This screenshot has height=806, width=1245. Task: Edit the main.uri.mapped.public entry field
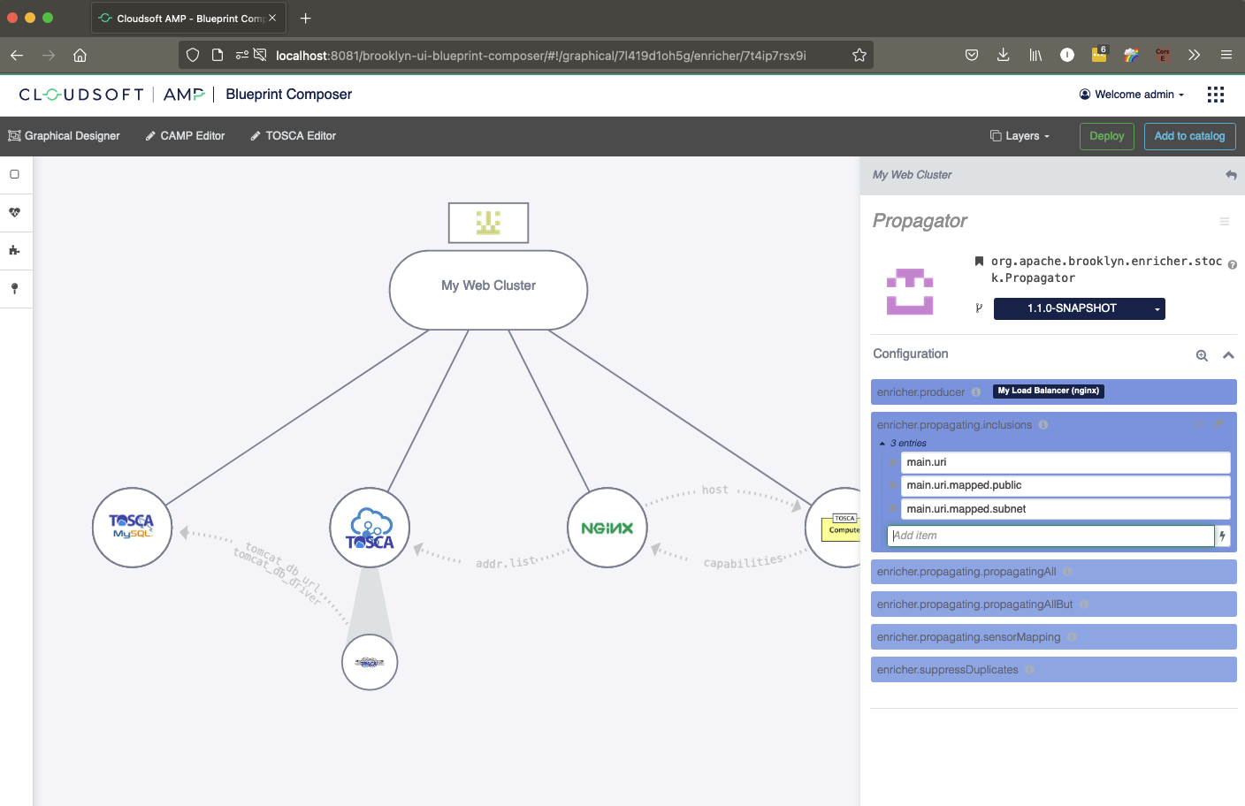1066,485
